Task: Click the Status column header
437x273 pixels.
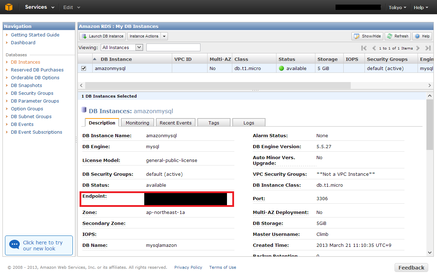Action: 296,59
